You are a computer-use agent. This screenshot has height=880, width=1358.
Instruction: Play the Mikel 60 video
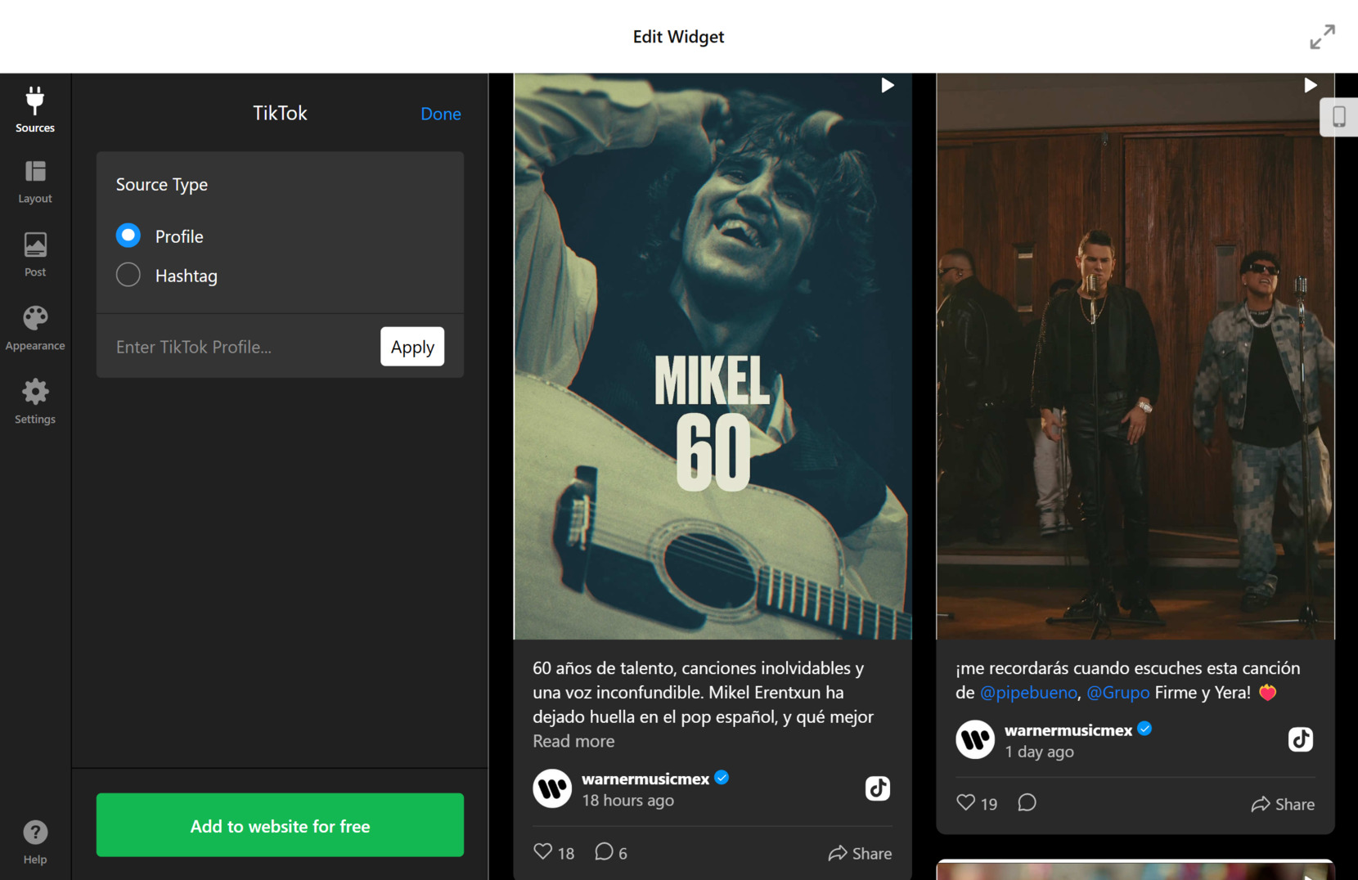887,85
